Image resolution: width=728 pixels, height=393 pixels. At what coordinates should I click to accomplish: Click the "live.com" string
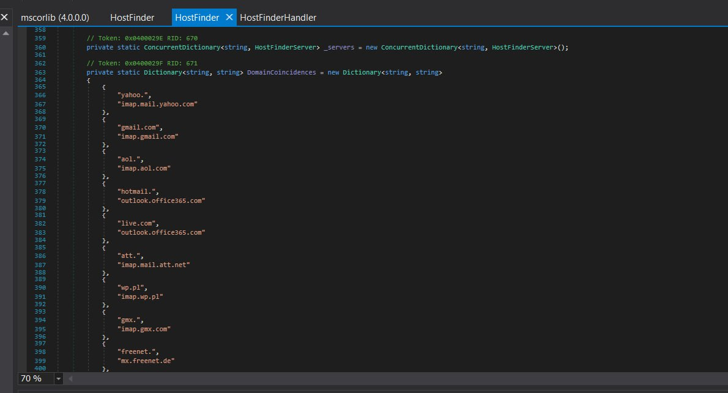(138, 223)
